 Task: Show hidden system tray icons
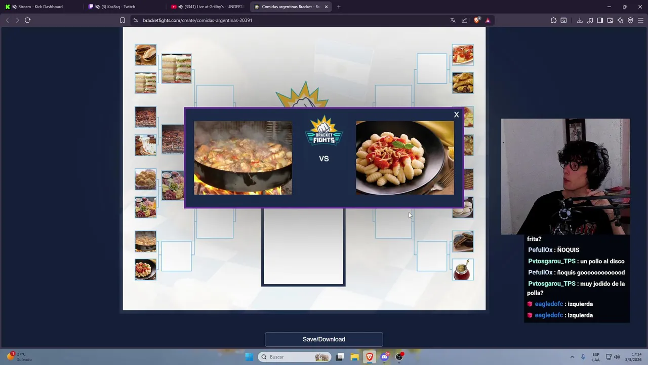pyautogui.click(x=572, y=357)
